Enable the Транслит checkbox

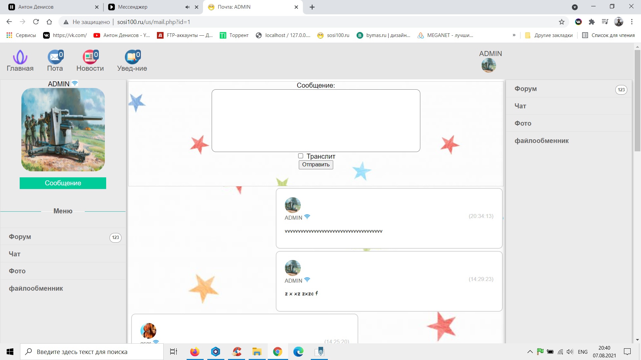click(x=300, y=156)
